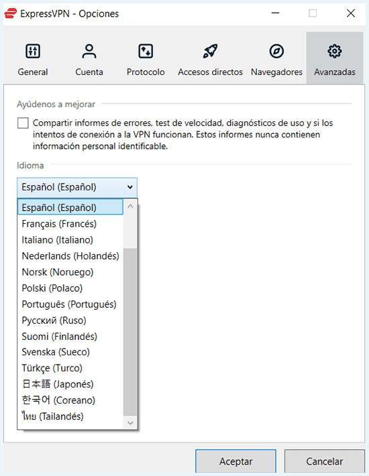The height and width of the screenshot is (476, 369).
Task: Click the language list scrollbar thumb
Action: coord(130,332)
